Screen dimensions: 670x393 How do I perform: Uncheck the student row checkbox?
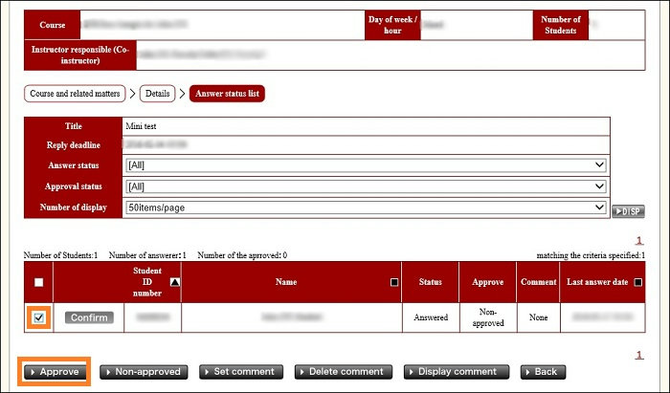38,317
